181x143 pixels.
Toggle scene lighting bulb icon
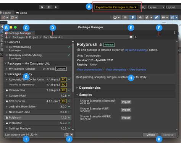pos(133,18)
